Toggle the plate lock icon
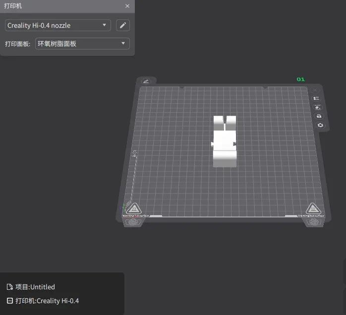The image size is (346, 315). 318,116
